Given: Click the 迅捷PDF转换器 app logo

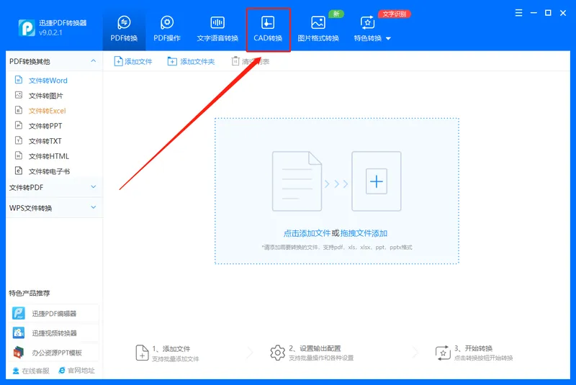Looking at the screenshot, I should click(x=27, y=27).
